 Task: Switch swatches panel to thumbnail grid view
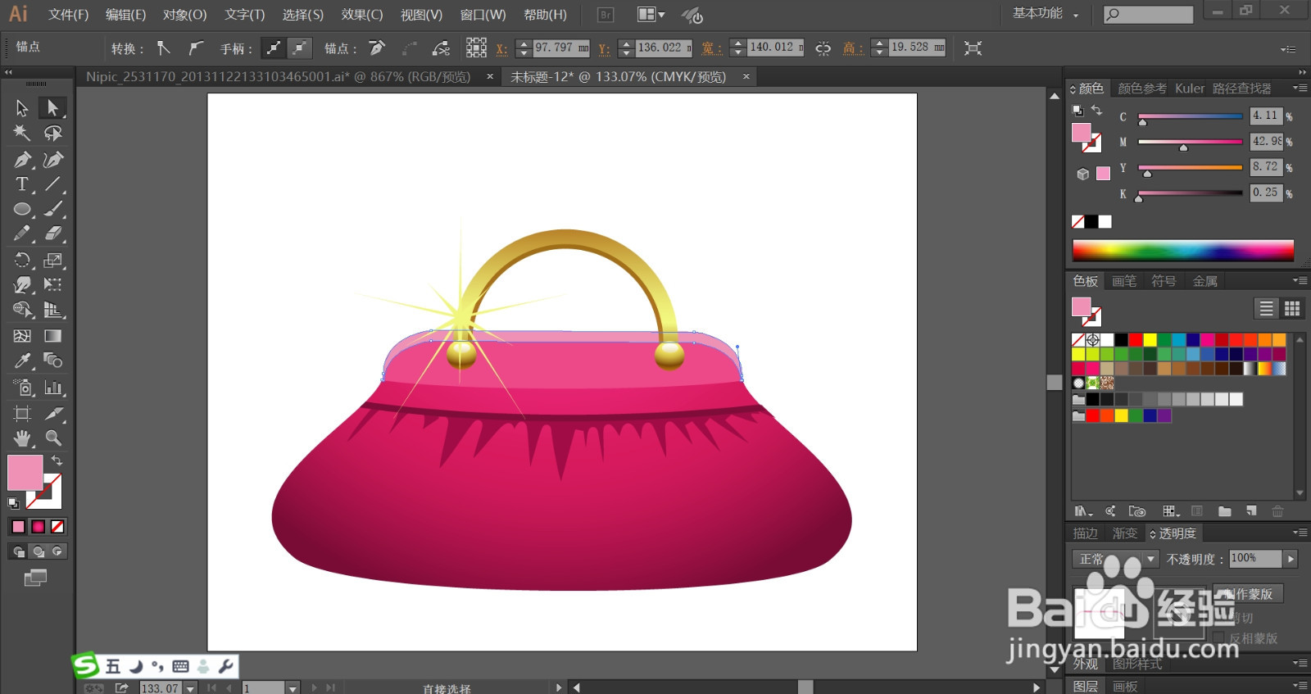click(x=1292, y=308)
